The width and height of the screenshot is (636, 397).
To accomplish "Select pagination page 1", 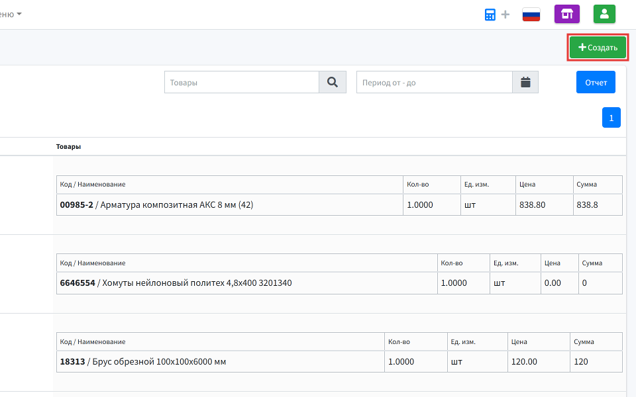I will (x=611, y=118).
